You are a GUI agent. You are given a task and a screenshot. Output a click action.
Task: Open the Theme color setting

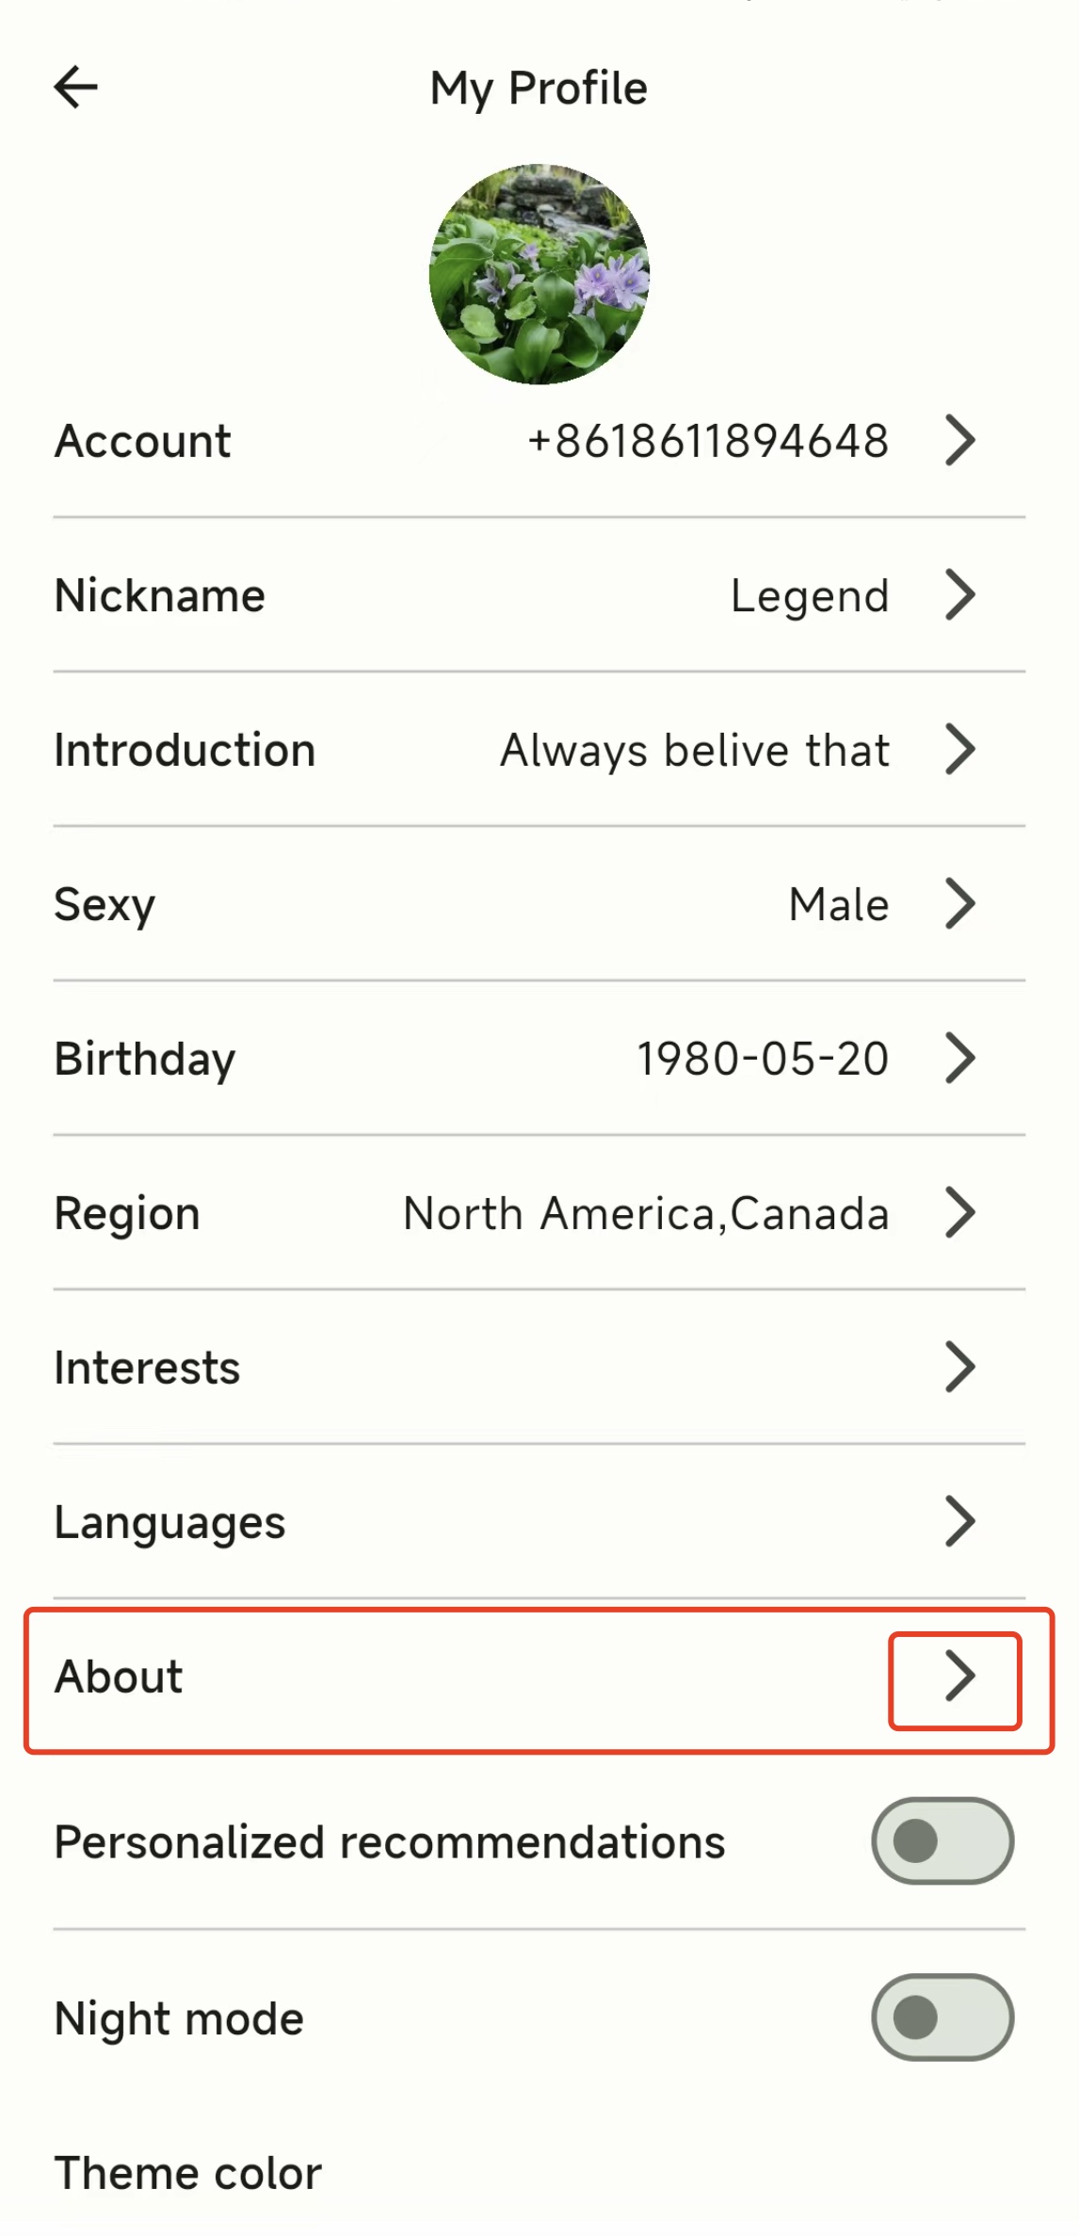(x=188, y=2173)
